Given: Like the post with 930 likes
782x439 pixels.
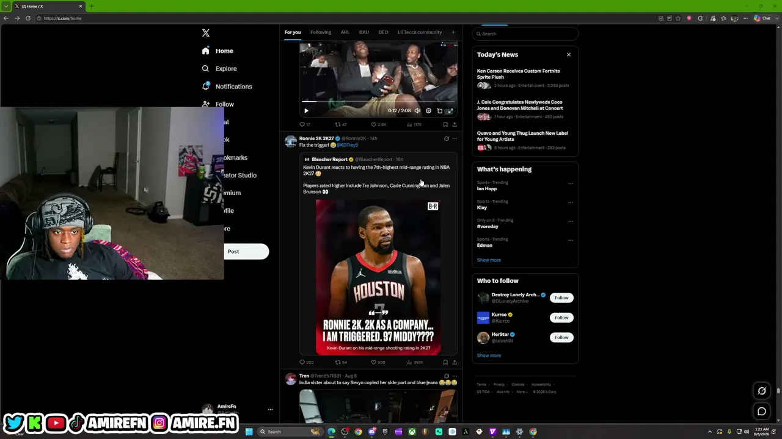Looking at the screenshot, I should pos(378,362).
